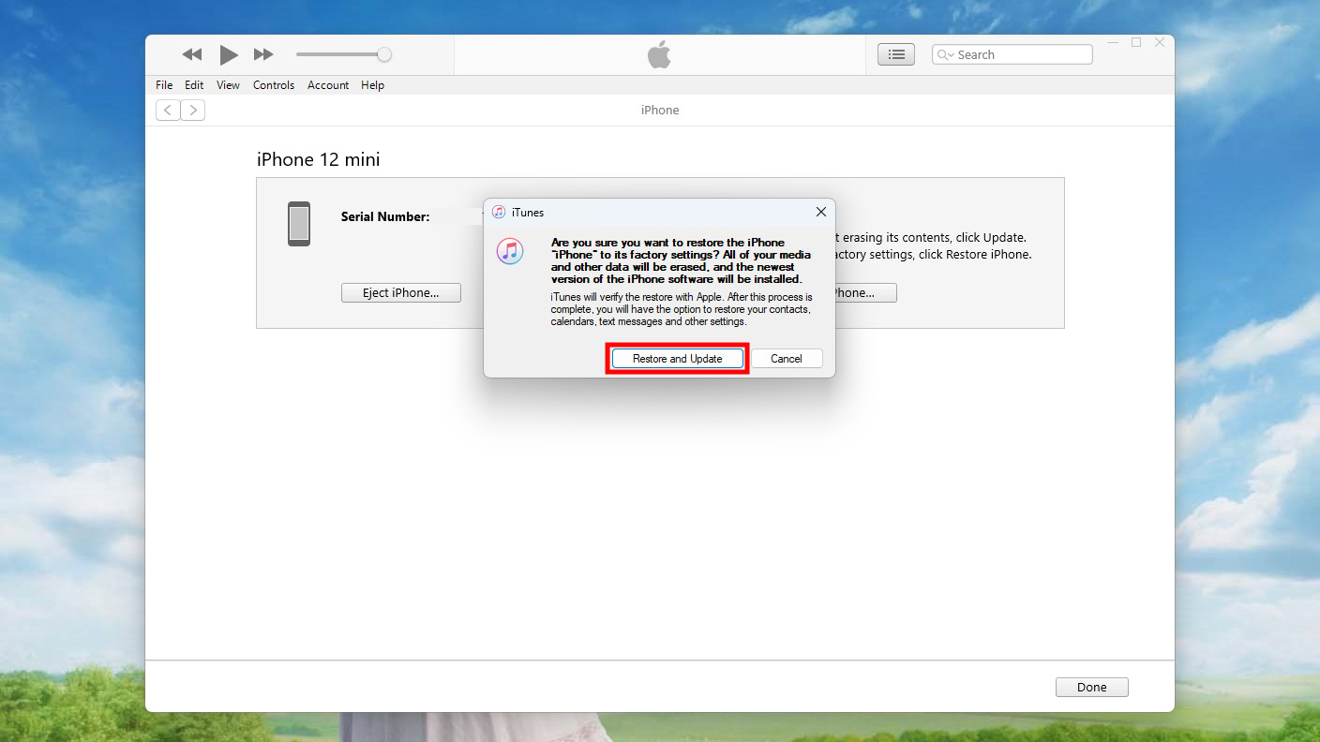1320x742 pixels.
Task: Go back with the left chevron
Action: click(168, 111)
